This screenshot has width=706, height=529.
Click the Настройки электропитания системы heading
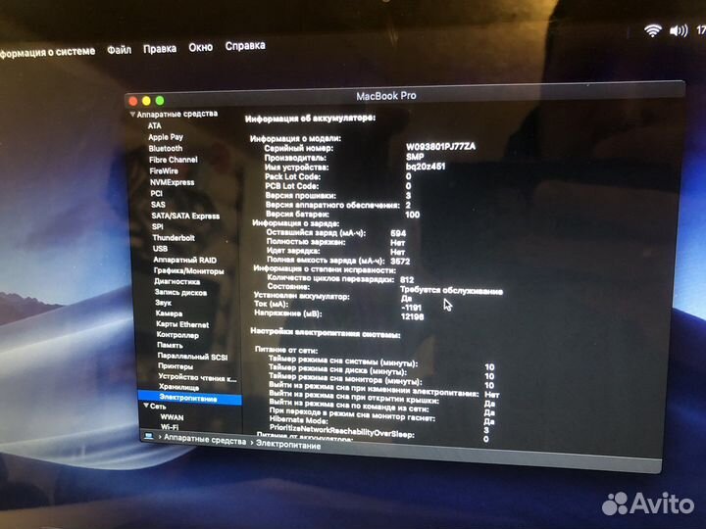point(326,333)
